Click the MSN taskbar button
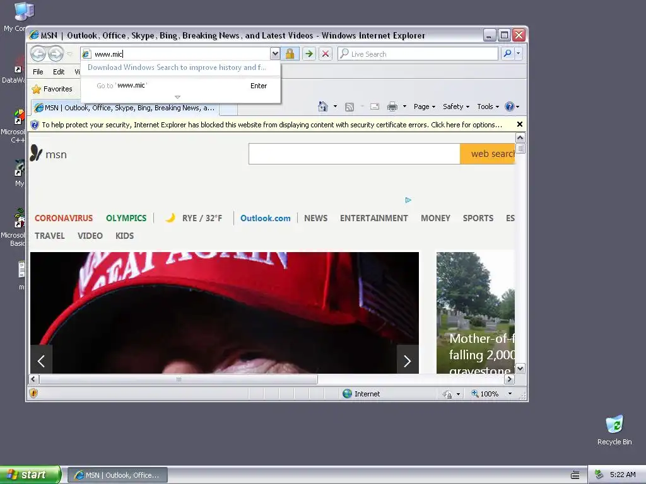 click(117, 475)
